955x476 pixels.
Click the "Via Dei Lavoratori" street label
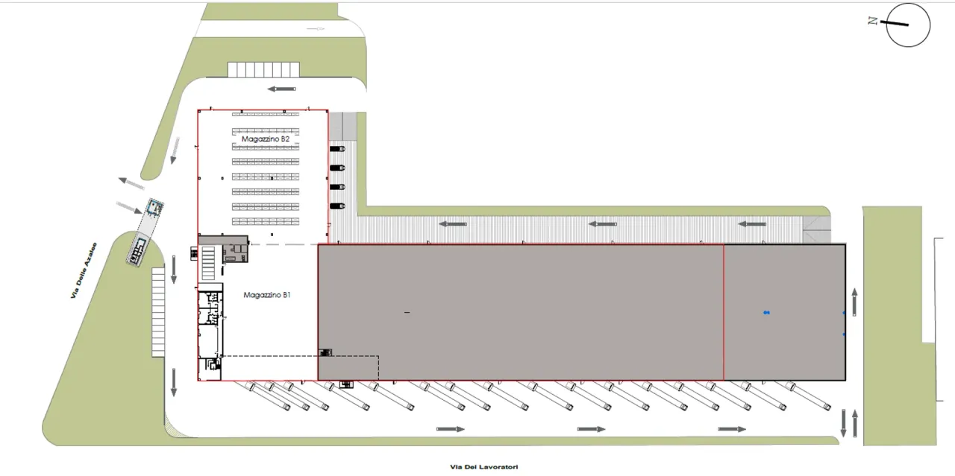coord(483,467)
